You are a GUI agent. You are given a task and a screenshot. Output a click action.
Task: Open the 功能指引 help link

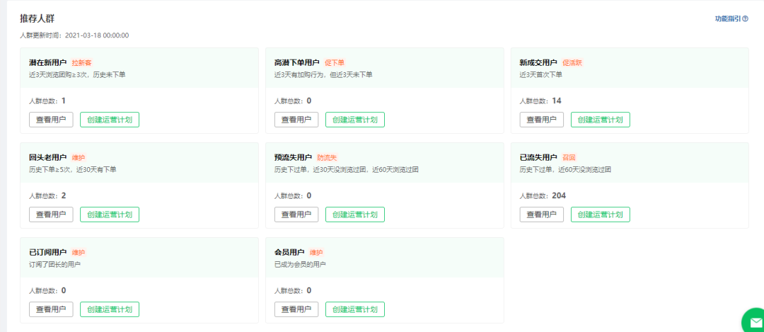pyautogui.click(x=731, y=19)
